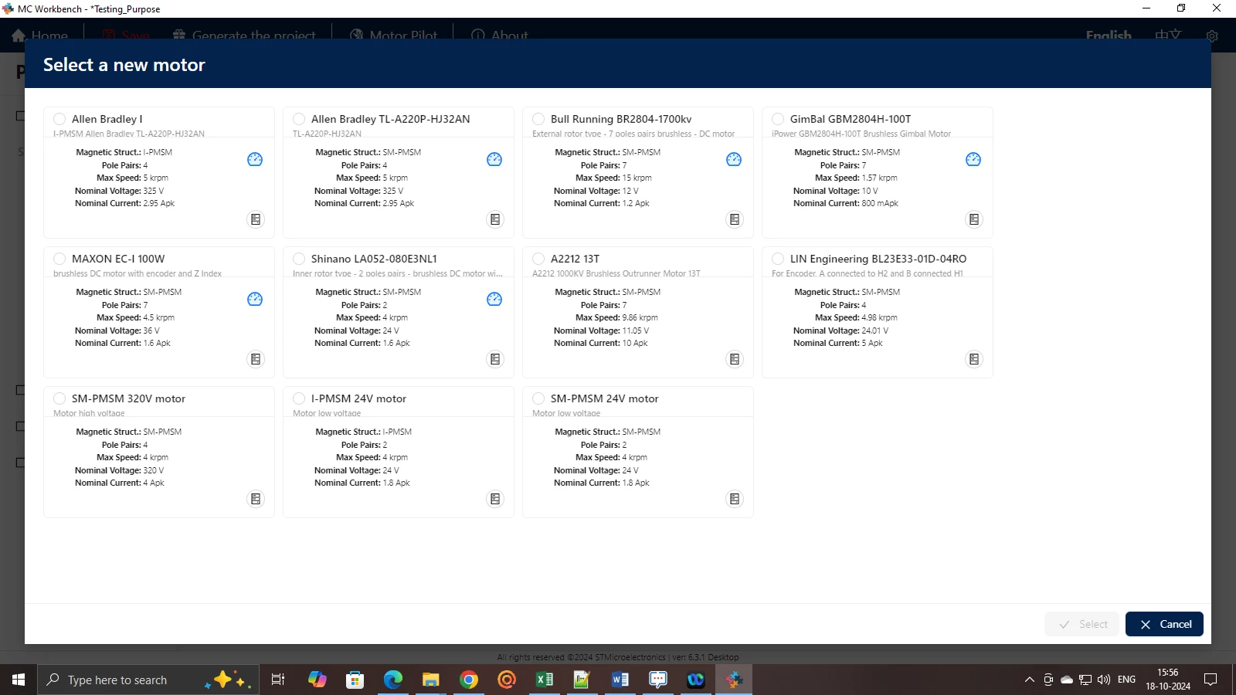Open details sheet icon for SM-PMSM 320V motor

tap(256, 499)
